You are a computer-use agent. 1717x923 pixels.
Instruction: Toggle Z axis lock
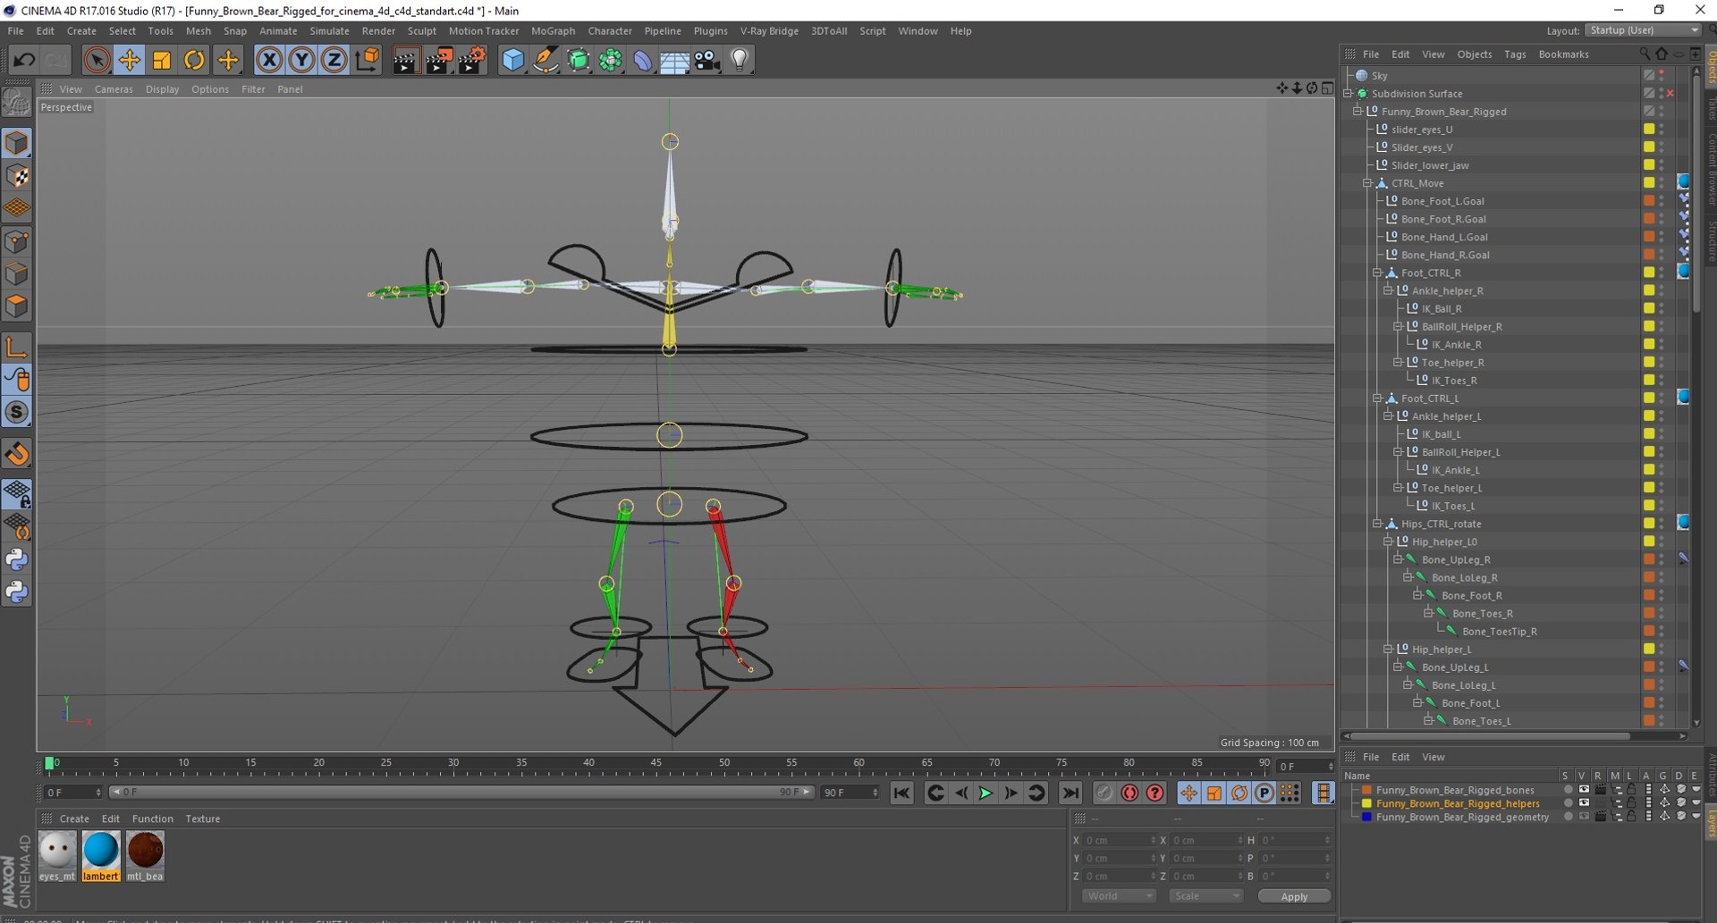coord(334,60)
